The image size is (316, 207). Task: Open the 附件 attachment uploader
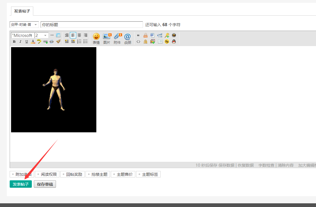coord(117,38)
